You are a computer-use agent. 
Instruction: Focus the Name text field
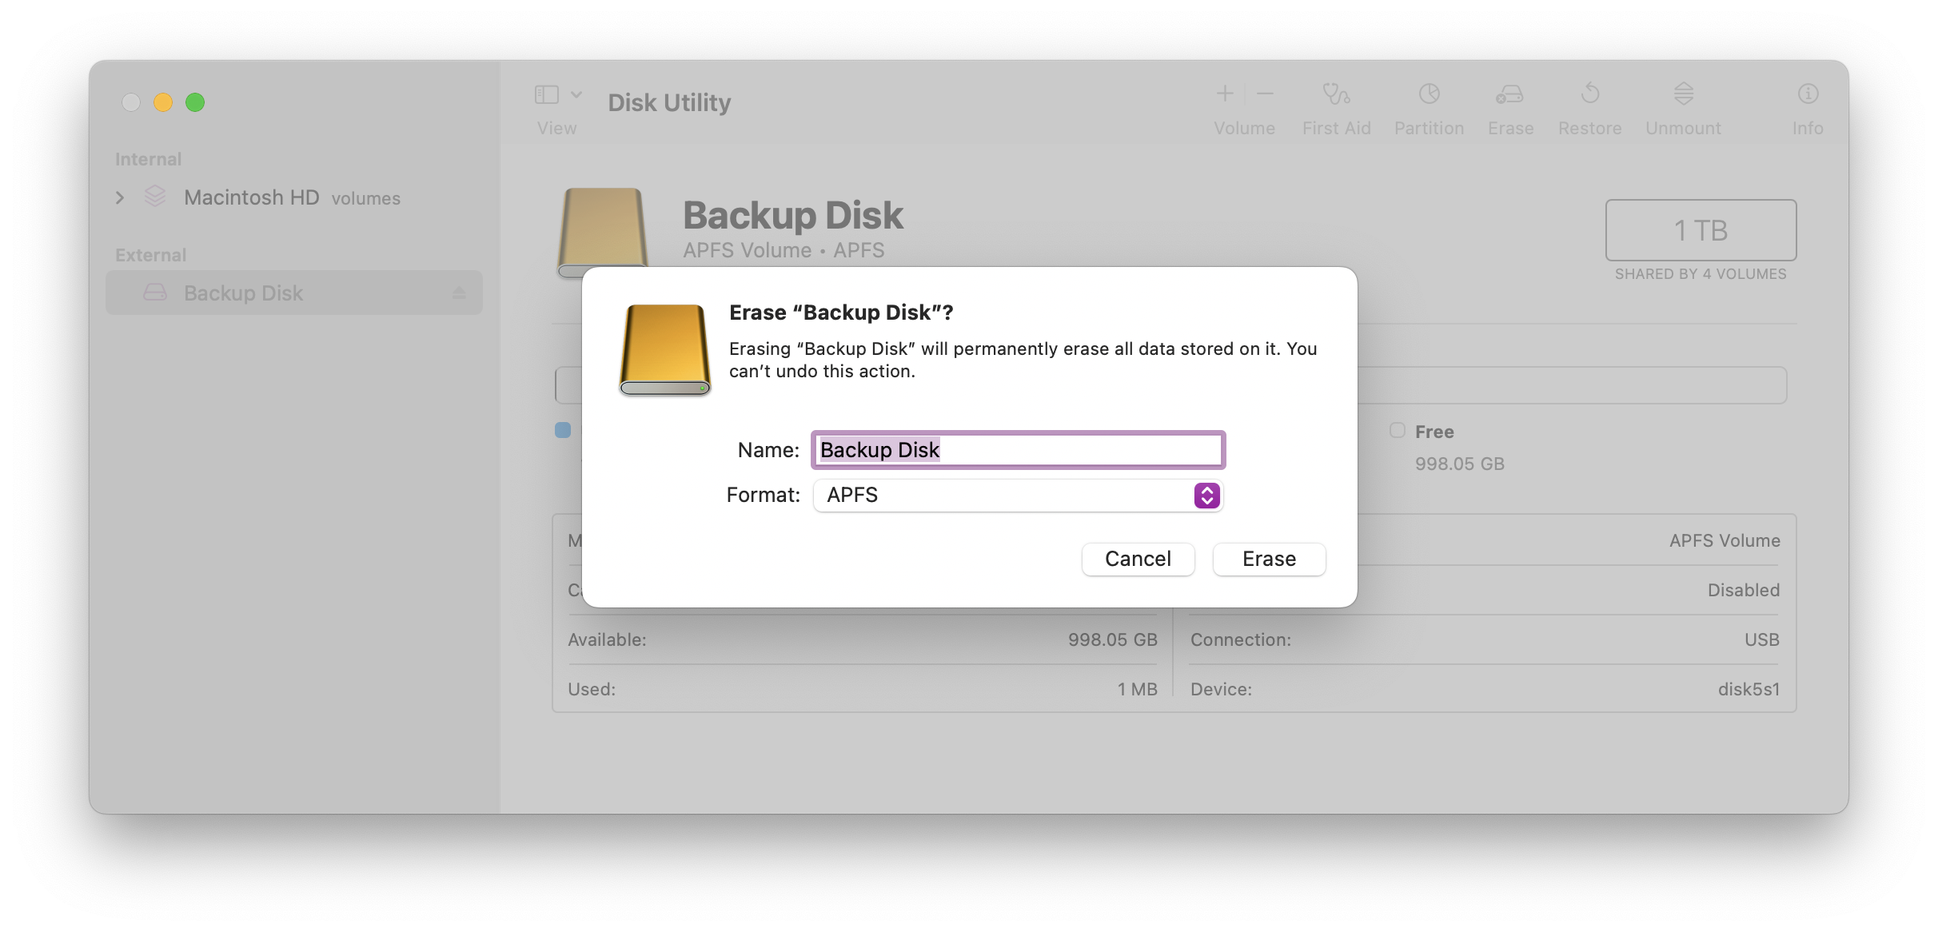tap(1018, 450)
